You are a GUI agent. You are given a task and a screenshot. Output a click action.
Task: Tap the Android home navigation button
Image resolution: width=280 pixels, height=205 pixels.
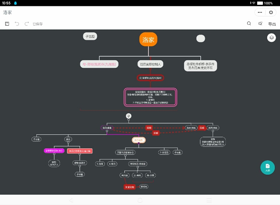140,200
